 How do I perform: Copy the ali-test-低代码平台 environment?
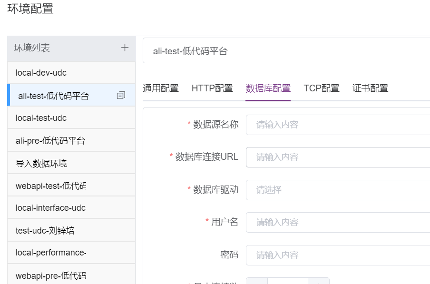121,96
